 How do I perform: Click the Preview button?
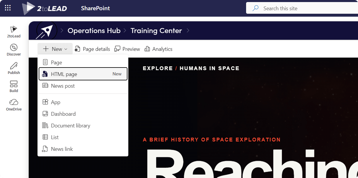tap(127, 49)
